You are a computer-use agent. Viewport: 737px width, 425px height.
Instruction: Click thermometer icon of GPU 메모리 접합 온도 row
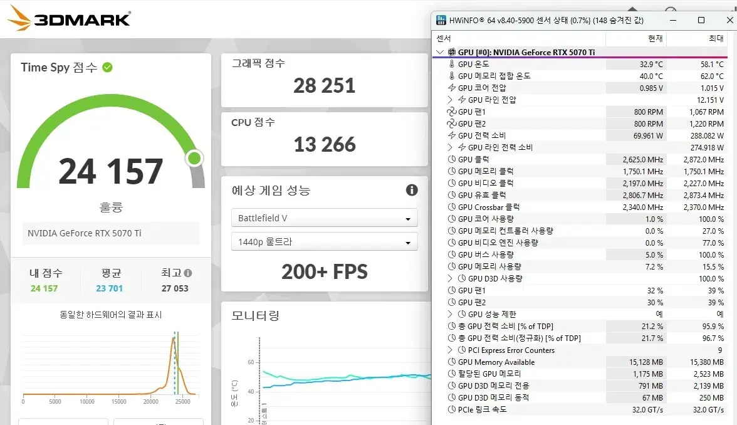point(452,76)
